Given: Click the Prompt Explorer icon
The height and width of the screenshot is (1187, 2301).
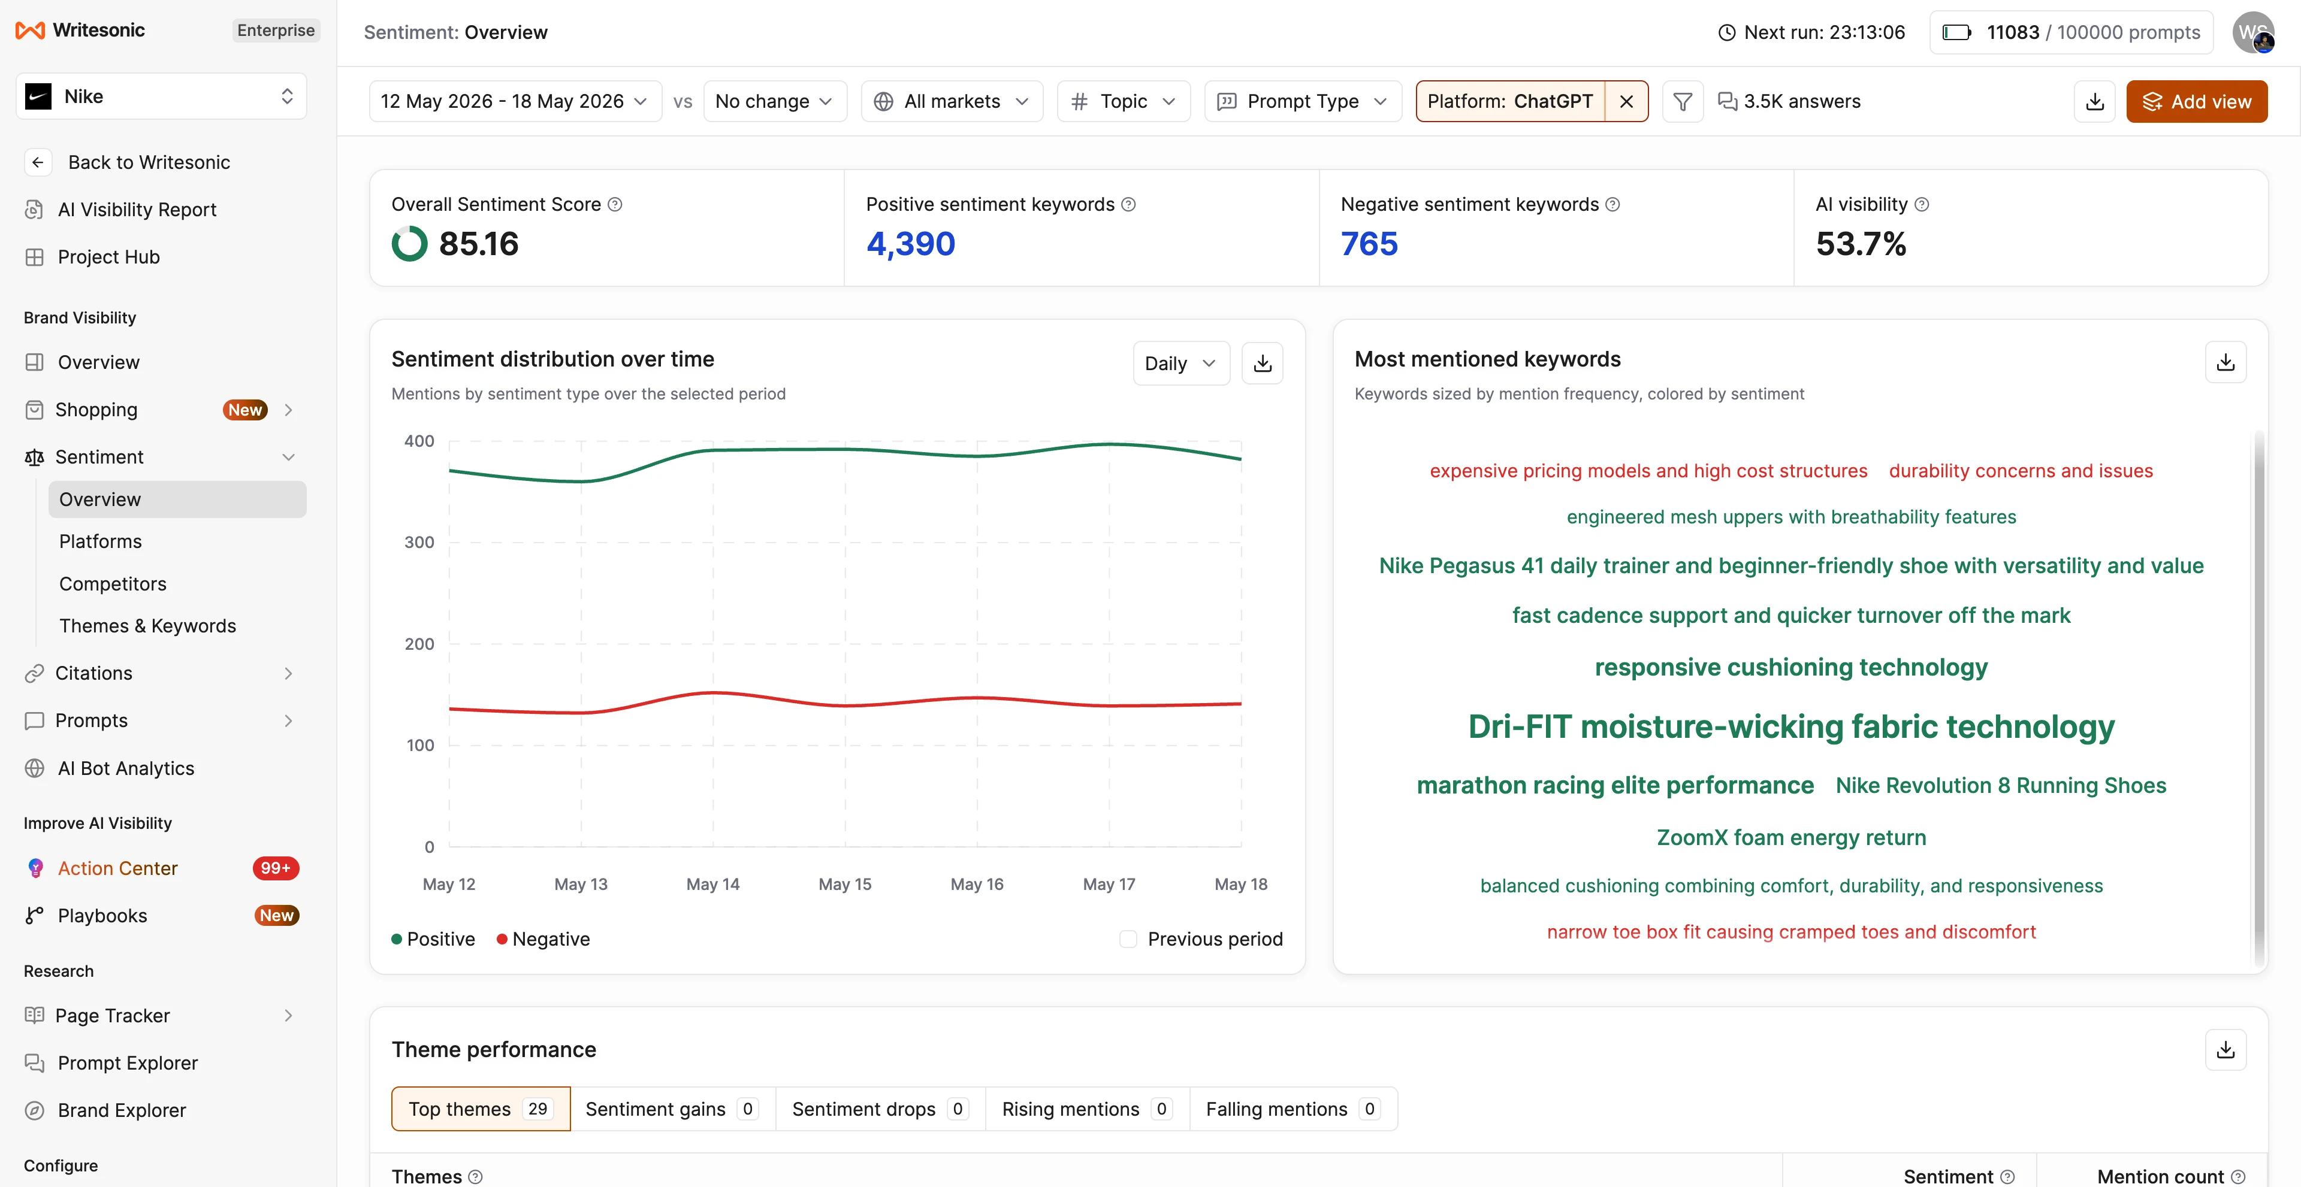Looking at the screenshot, I should (34, 1063).
